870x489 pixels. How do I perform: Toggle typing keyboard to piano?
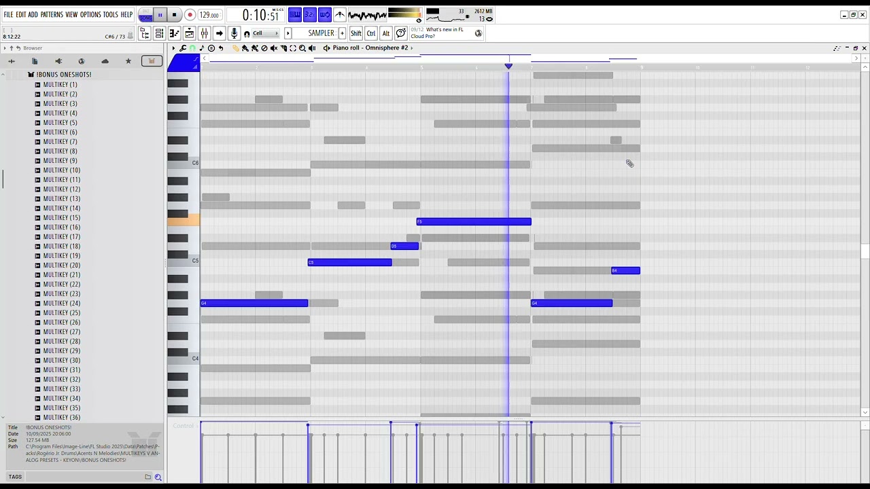(295, 15)
